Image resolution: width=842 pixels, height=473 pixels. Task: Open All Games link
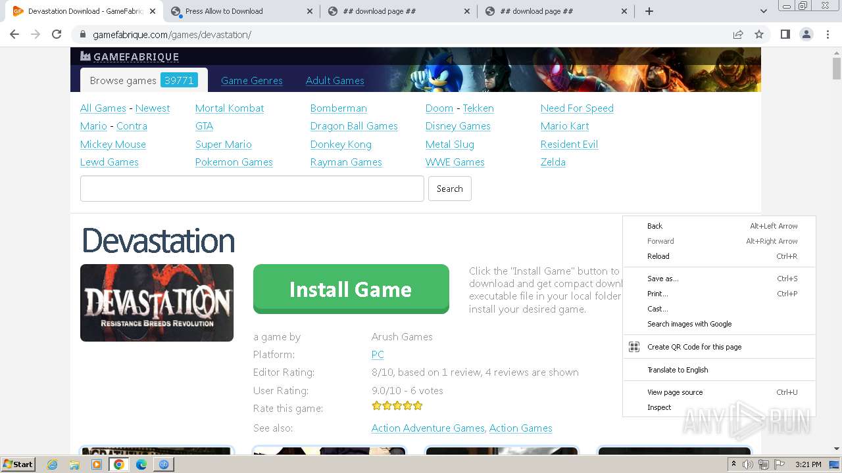click(x=103, y=108)
